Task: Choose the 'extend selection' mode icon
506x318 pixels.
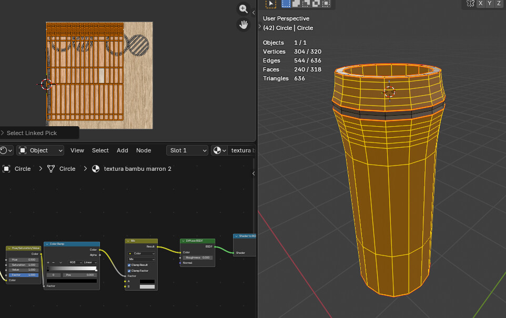Action: tap(296, 4)
